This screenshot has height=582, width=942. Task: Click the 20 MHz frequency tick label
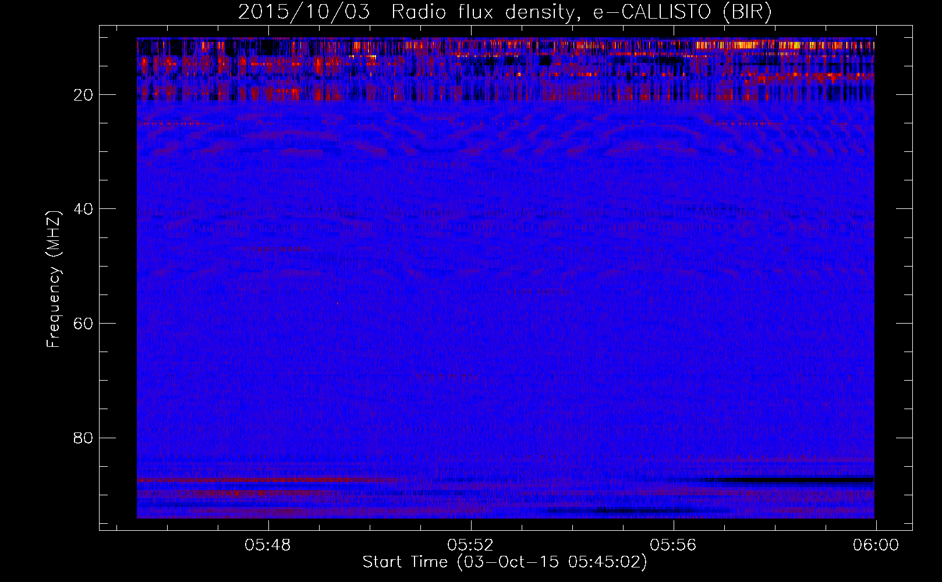pos(84,95)
